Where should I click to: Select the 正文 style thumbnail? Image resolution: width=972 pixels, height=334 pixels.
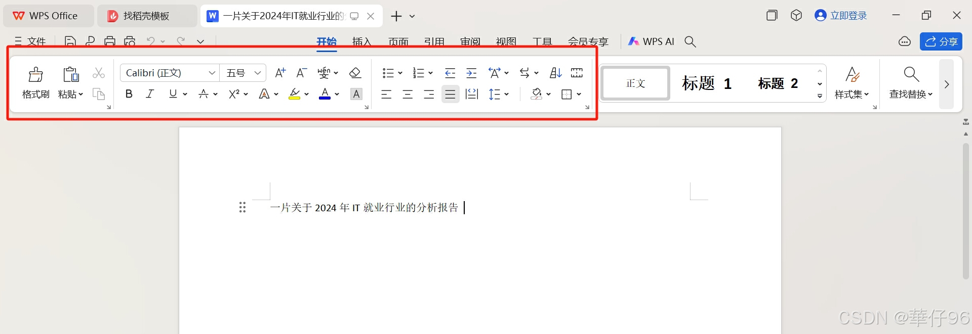pos(635,83)
